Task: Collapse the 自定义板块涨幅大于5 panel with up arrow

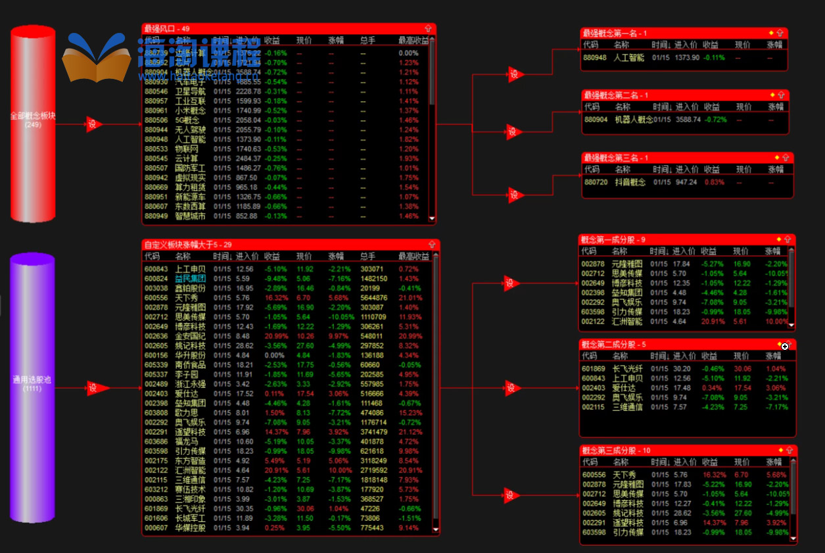Action: click(x=432, y=245)
